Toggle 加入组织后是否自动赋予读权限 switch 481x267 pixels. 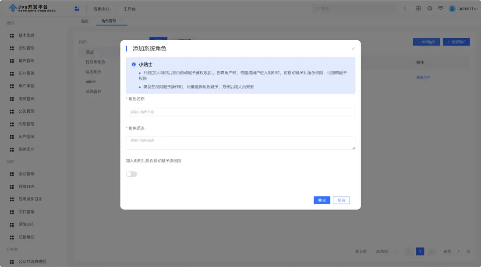coord(131,174)
